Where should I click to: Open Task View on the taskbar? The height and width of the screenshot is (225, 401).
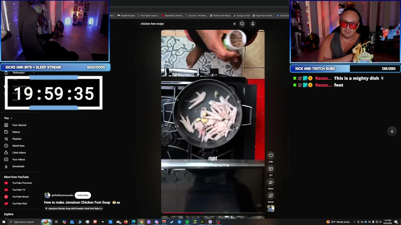[x=56, y=222]
